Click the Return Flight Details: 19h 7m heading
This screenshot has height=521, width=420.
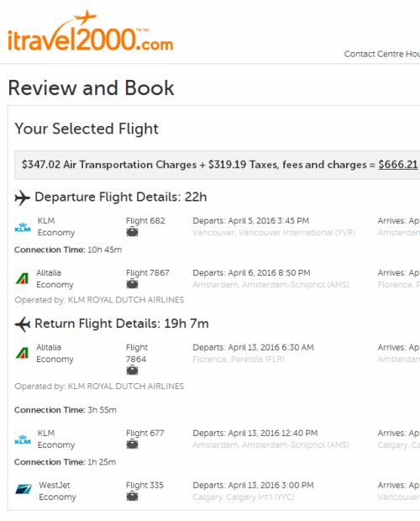point(122,324)
